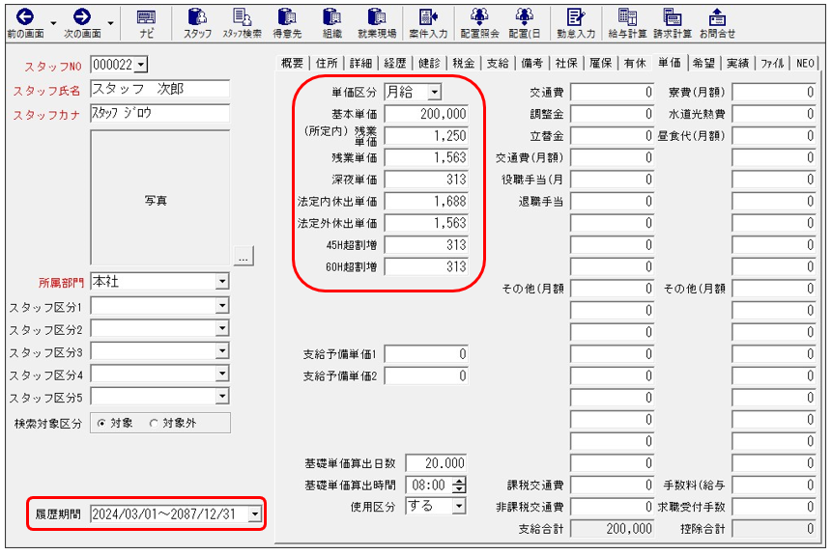
Task: Click the 法定内休出単価 field
Action: (x=426, y=201)
